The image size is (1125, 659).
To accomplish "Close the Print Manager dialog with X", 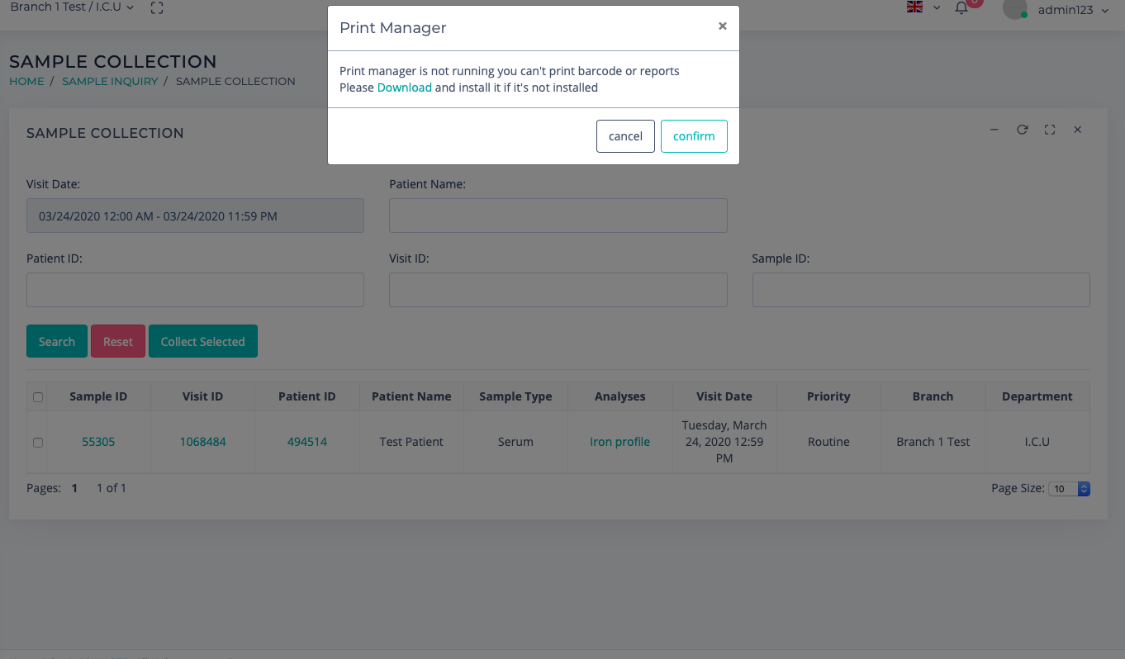I will click(723, 26).
